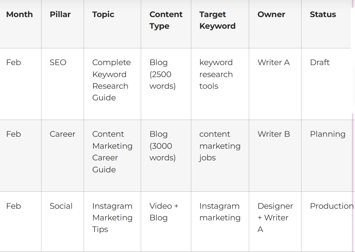Select the content marketing jobs cell

pos(220,146)
